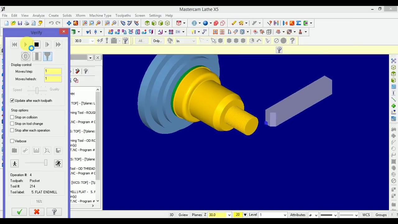Select the turbo mode circular icon in Verify
The height and width of the screenshot is (224, 398).
coord(25,56)
